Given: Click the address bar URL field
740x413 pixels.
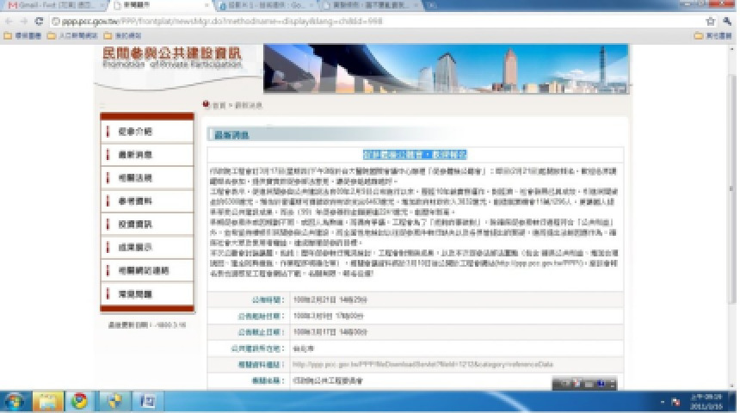Looking at the screenshot, I should point(344,21).
